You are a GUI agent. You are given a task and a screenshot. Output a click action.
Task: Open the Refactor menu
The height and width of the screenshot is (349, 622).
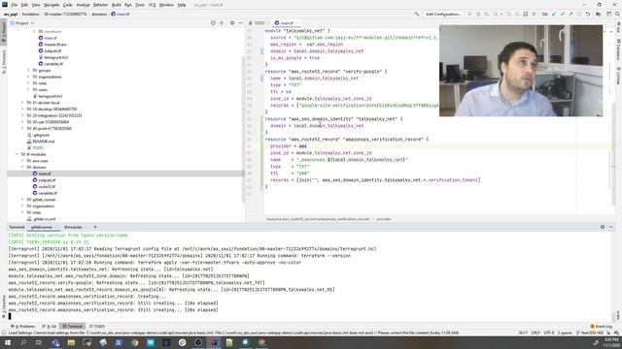(100, 5)
